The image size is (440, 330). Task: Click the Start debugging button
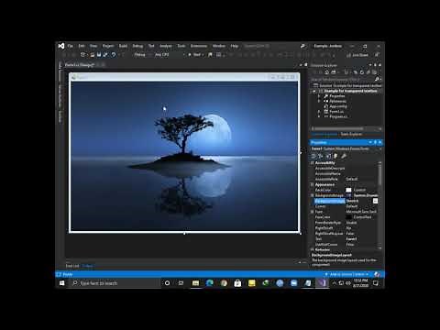point(195,55)
